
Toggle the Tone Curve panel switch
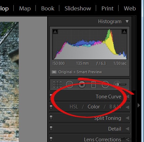coord(51,96)
